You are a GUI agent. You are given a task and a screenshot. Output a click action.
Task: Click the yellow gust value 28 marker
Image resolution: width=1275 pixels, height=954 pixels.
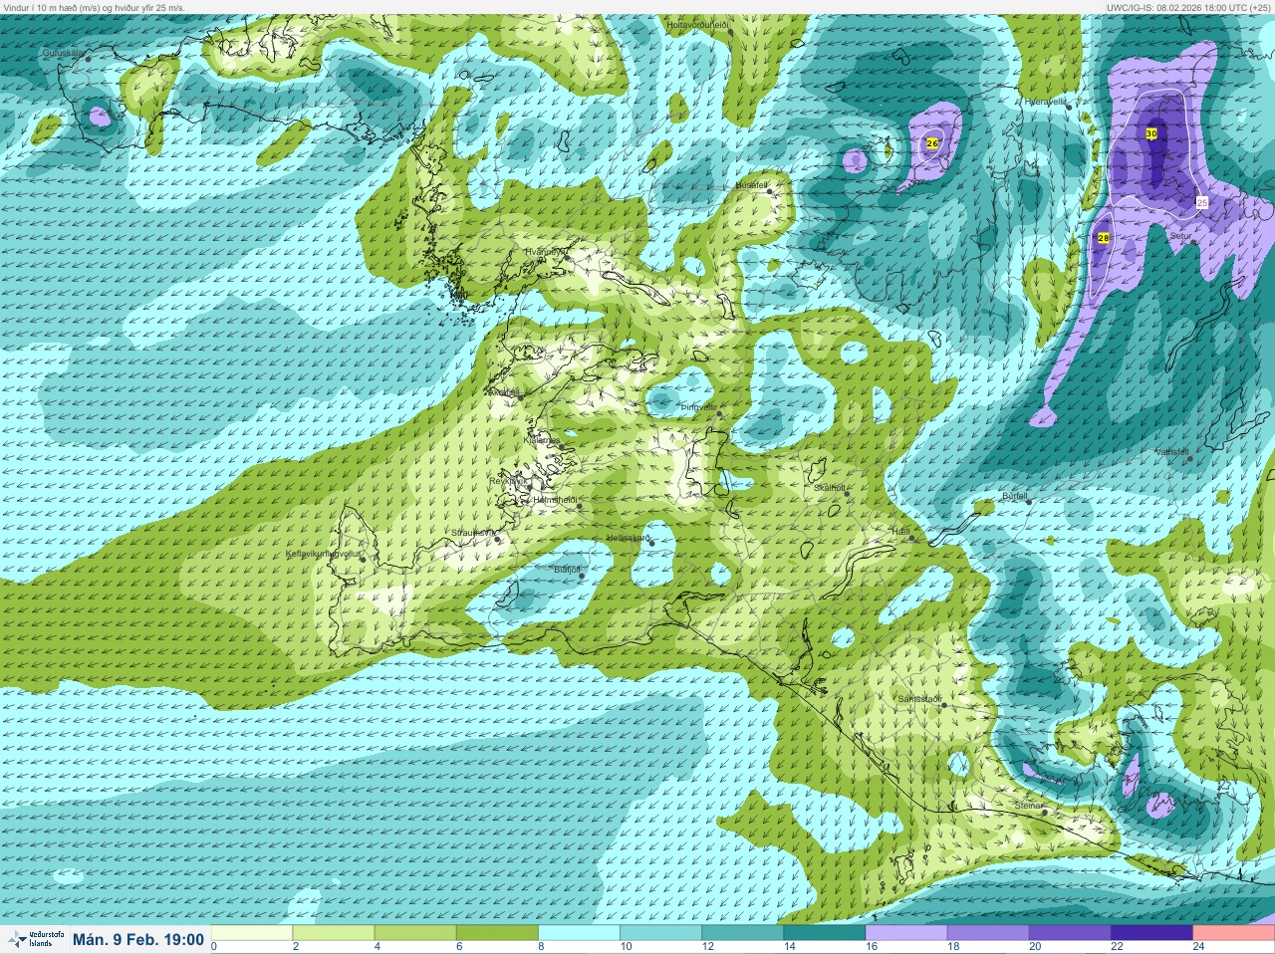pos(1104,238)
